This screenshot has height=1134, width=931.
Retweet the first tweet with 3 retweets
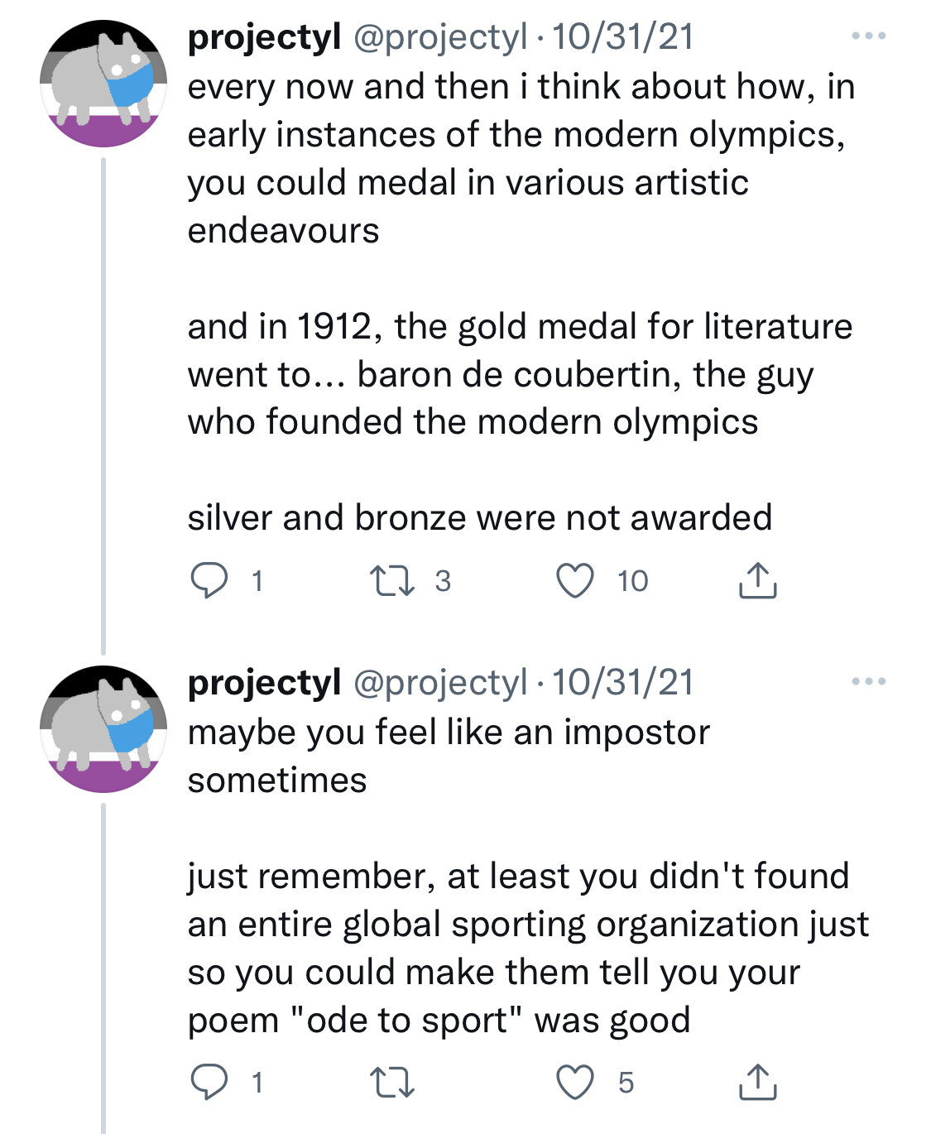pyautogui.click(x=391, y=580)
